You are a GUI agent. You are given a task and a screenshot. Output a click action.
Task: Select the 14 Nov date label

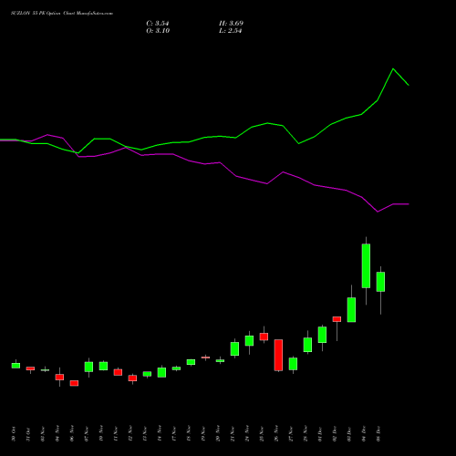tap(160, 434)
